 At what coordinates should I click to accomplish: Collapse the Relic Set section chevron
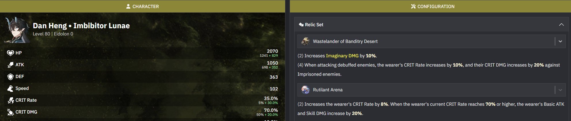coord(561,25)
